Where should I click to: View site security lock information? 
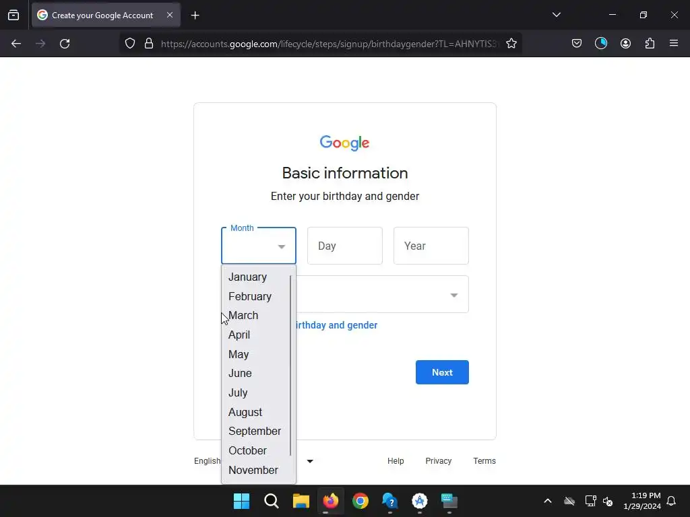149,44
